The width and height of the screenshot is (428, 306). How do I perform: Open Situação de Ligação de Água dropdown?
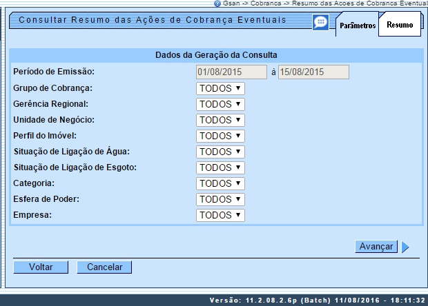tap(220, 152)
